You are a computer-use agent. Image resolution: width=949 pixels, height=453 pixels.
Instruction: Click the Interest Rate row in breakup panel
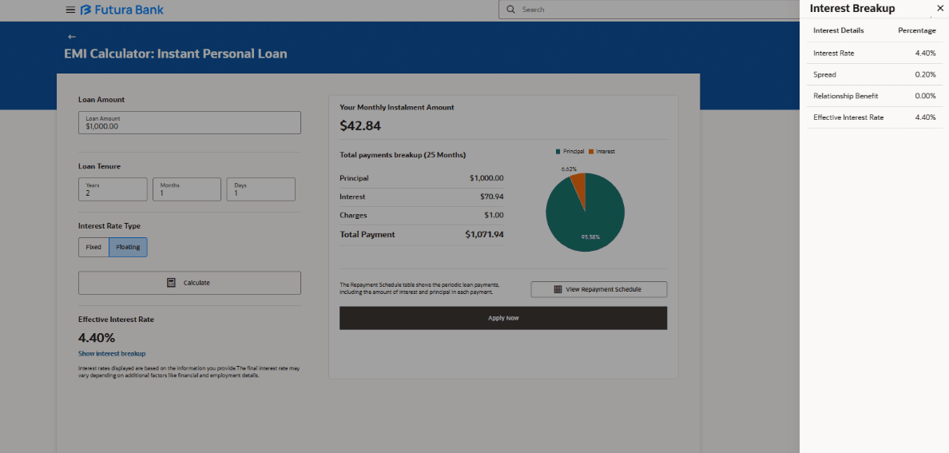coord(874,54)
